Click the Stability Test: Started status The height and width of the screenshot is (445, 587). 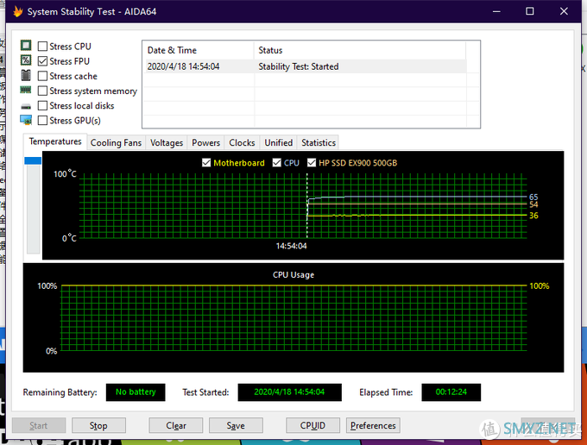click(x=299, y=66)
